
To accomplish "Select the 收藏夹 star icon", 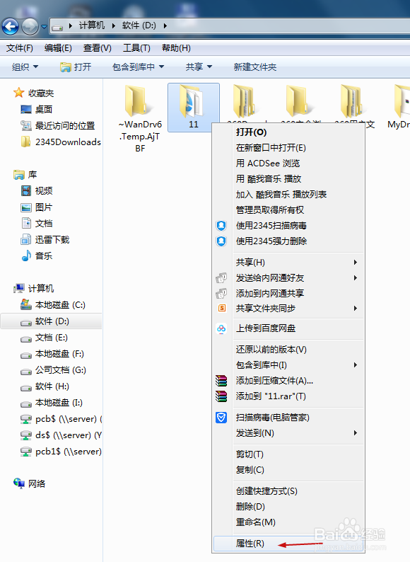I will 18,93.
